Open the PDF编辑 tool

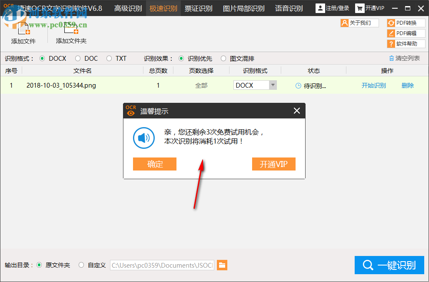pos(406,33)
